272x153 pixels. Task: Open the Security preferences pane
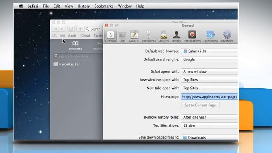[x=164, y=37]
